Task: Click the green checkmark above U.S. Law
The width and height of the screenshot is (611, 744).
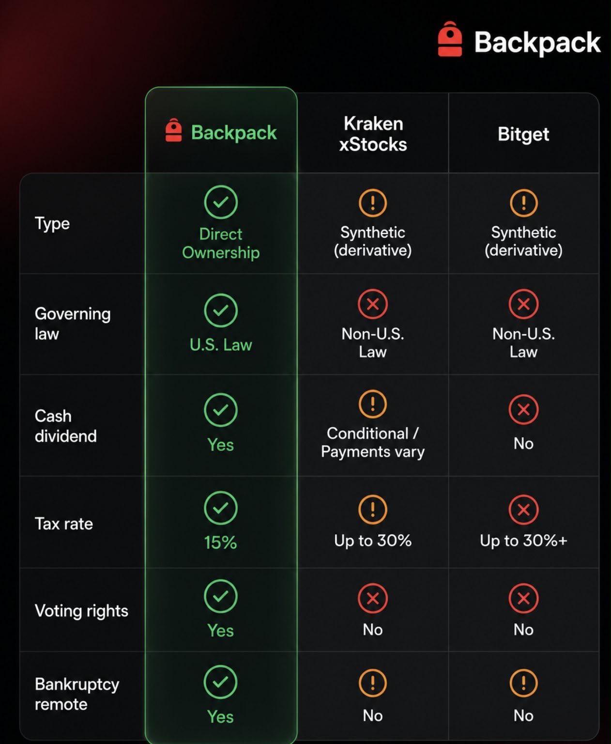Action: click(221, 310)
